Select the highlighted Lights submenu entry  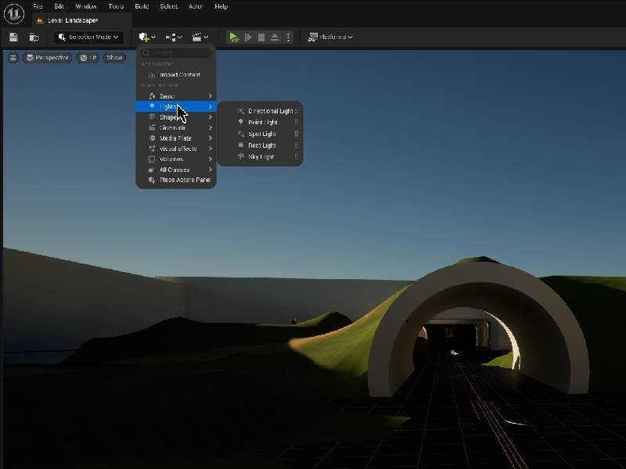pyautogui.click(x=176, y=106)
